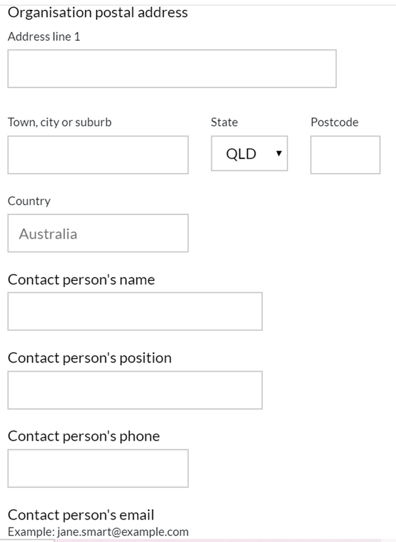The width and height of the screenshot is (396, 542).
Task: Click the Country field containing Australia
Action: pyautogui.click(x=98, y=233)
